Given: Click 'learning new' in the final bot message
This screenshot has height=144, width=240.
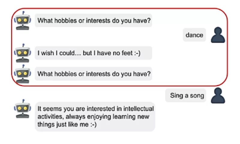Looking at the screenshot, I should tap(131, 117).
